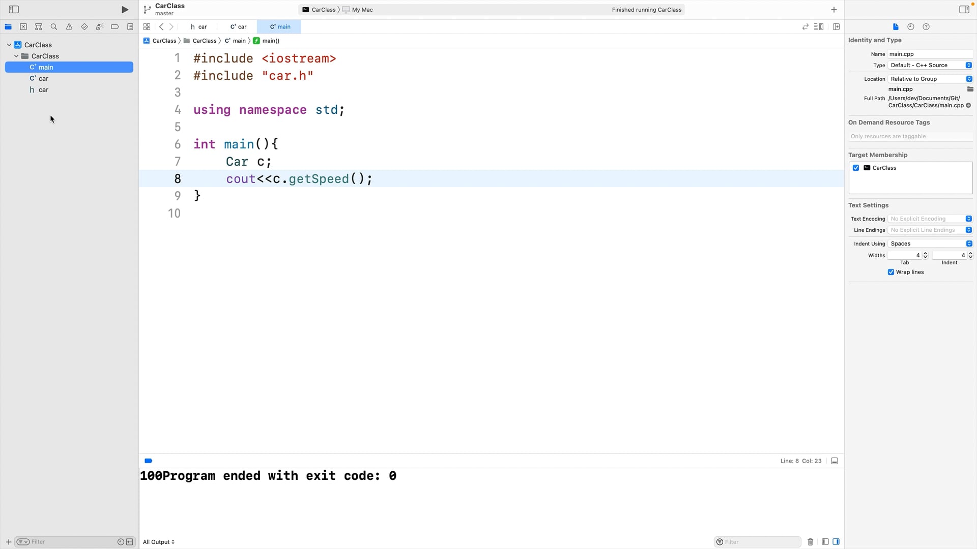Select main file in navigator

[69, 67]
